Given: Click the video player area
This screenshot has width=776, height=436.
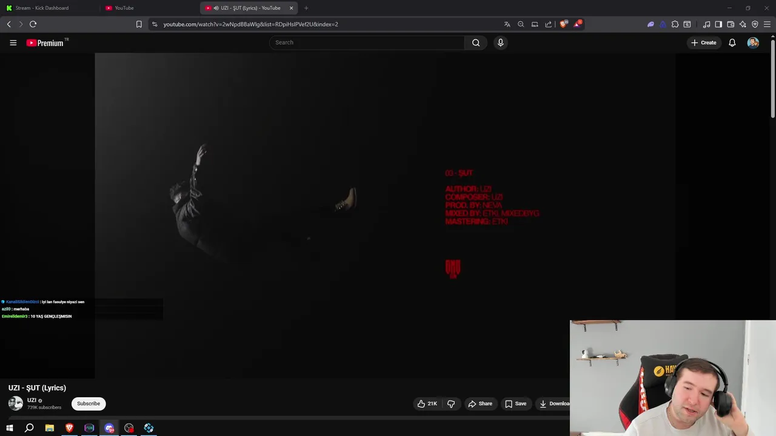Looking at the screenshot, I should coord(385,216).
